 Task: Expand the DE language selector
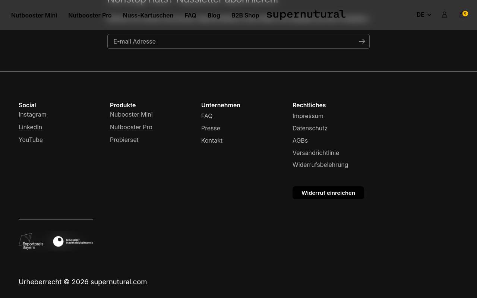tap(424, 15)
